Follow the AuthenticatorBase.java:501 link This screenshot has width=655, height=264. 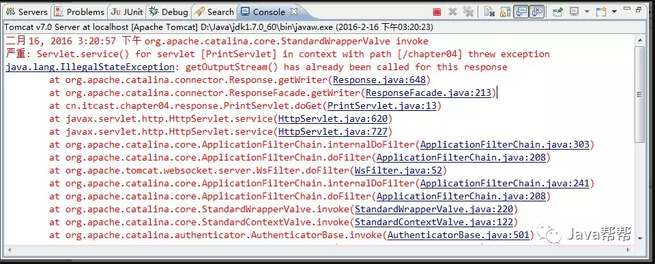458,235
